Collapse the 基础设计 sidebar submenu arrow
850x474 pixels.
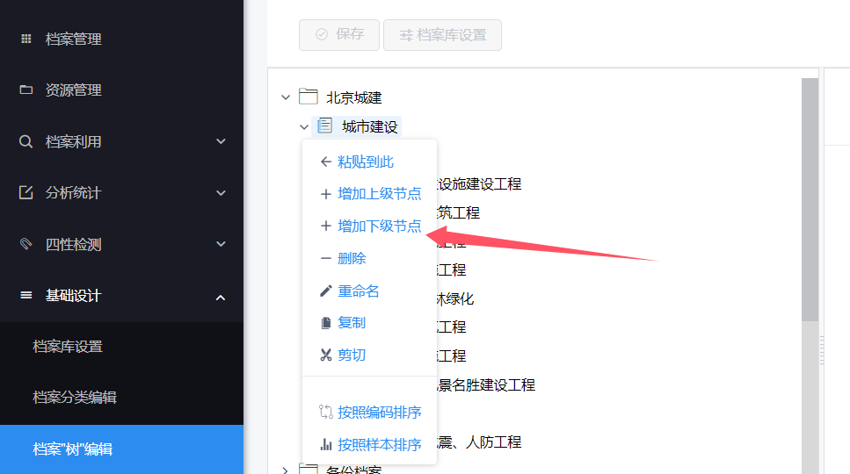pyautogui.click(x=221, y=298)
